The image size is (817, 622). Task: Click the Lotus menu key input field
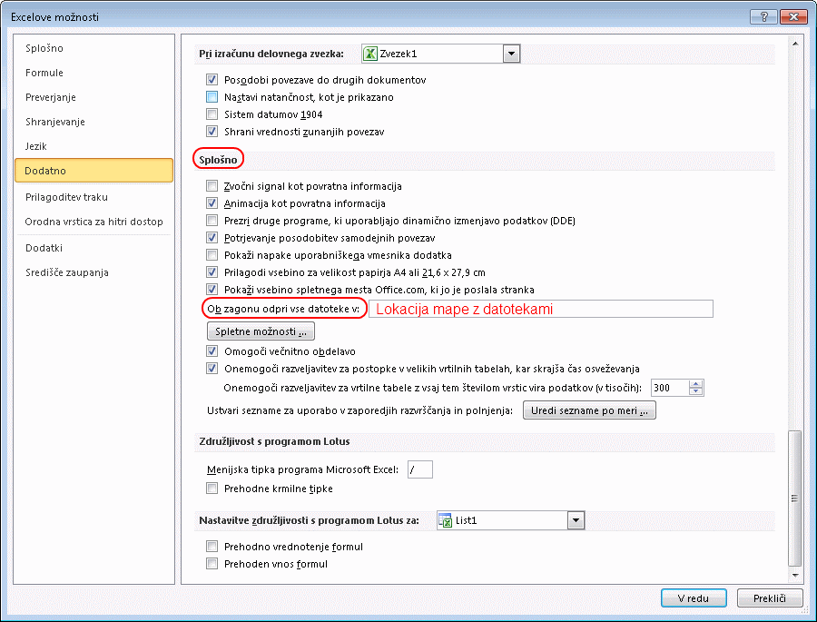point(419,469)
